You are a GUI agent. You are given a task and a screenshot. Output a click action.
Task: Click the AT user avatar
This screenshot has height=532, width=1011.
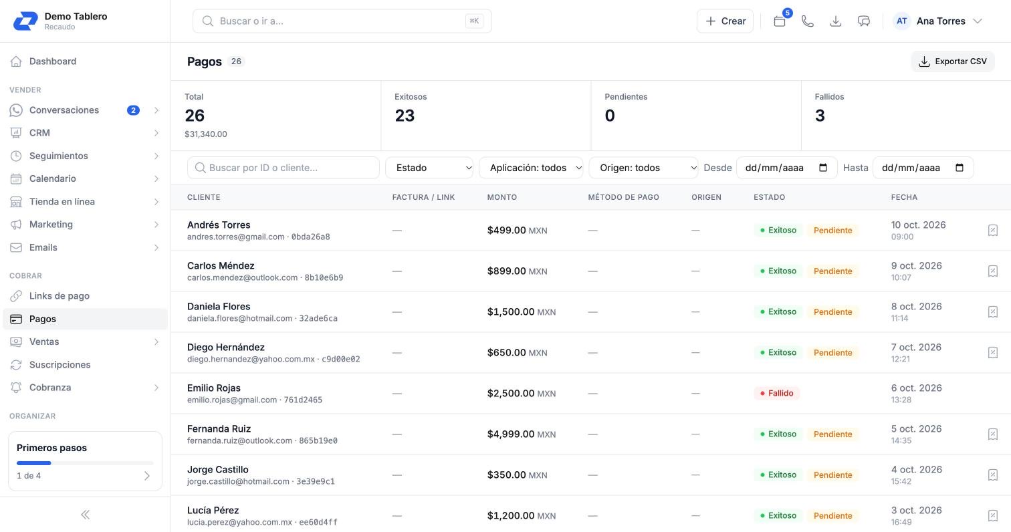point(901,21)
